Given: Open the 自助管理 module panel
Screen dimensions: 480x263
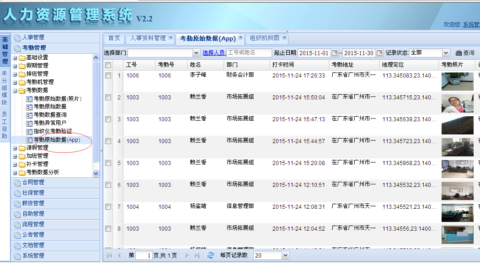Looking at the screenshot, I should click(x=55, y=214).
